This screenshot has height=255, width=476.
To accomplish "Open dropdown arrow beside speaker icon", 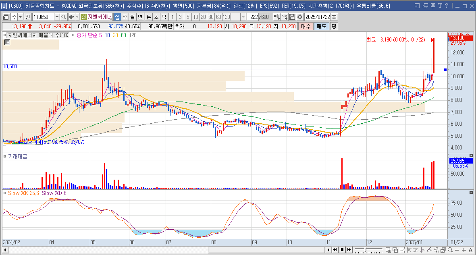I will (x=77, y=17).
